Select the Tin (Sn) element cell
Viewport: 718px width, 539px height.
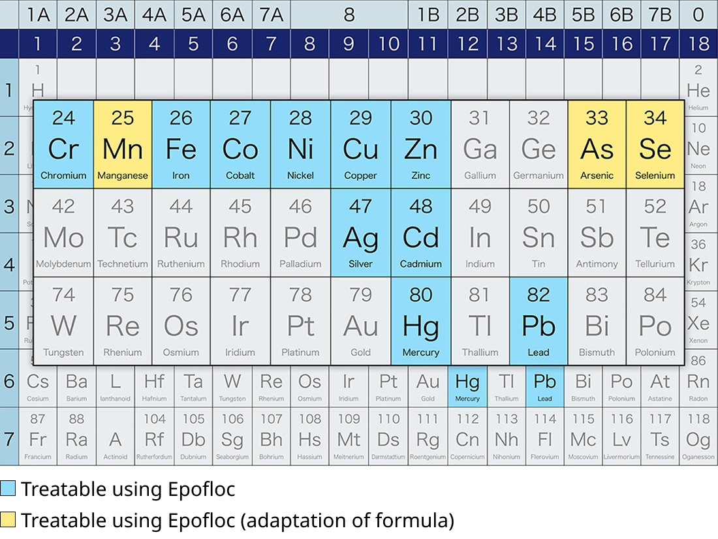538,234
